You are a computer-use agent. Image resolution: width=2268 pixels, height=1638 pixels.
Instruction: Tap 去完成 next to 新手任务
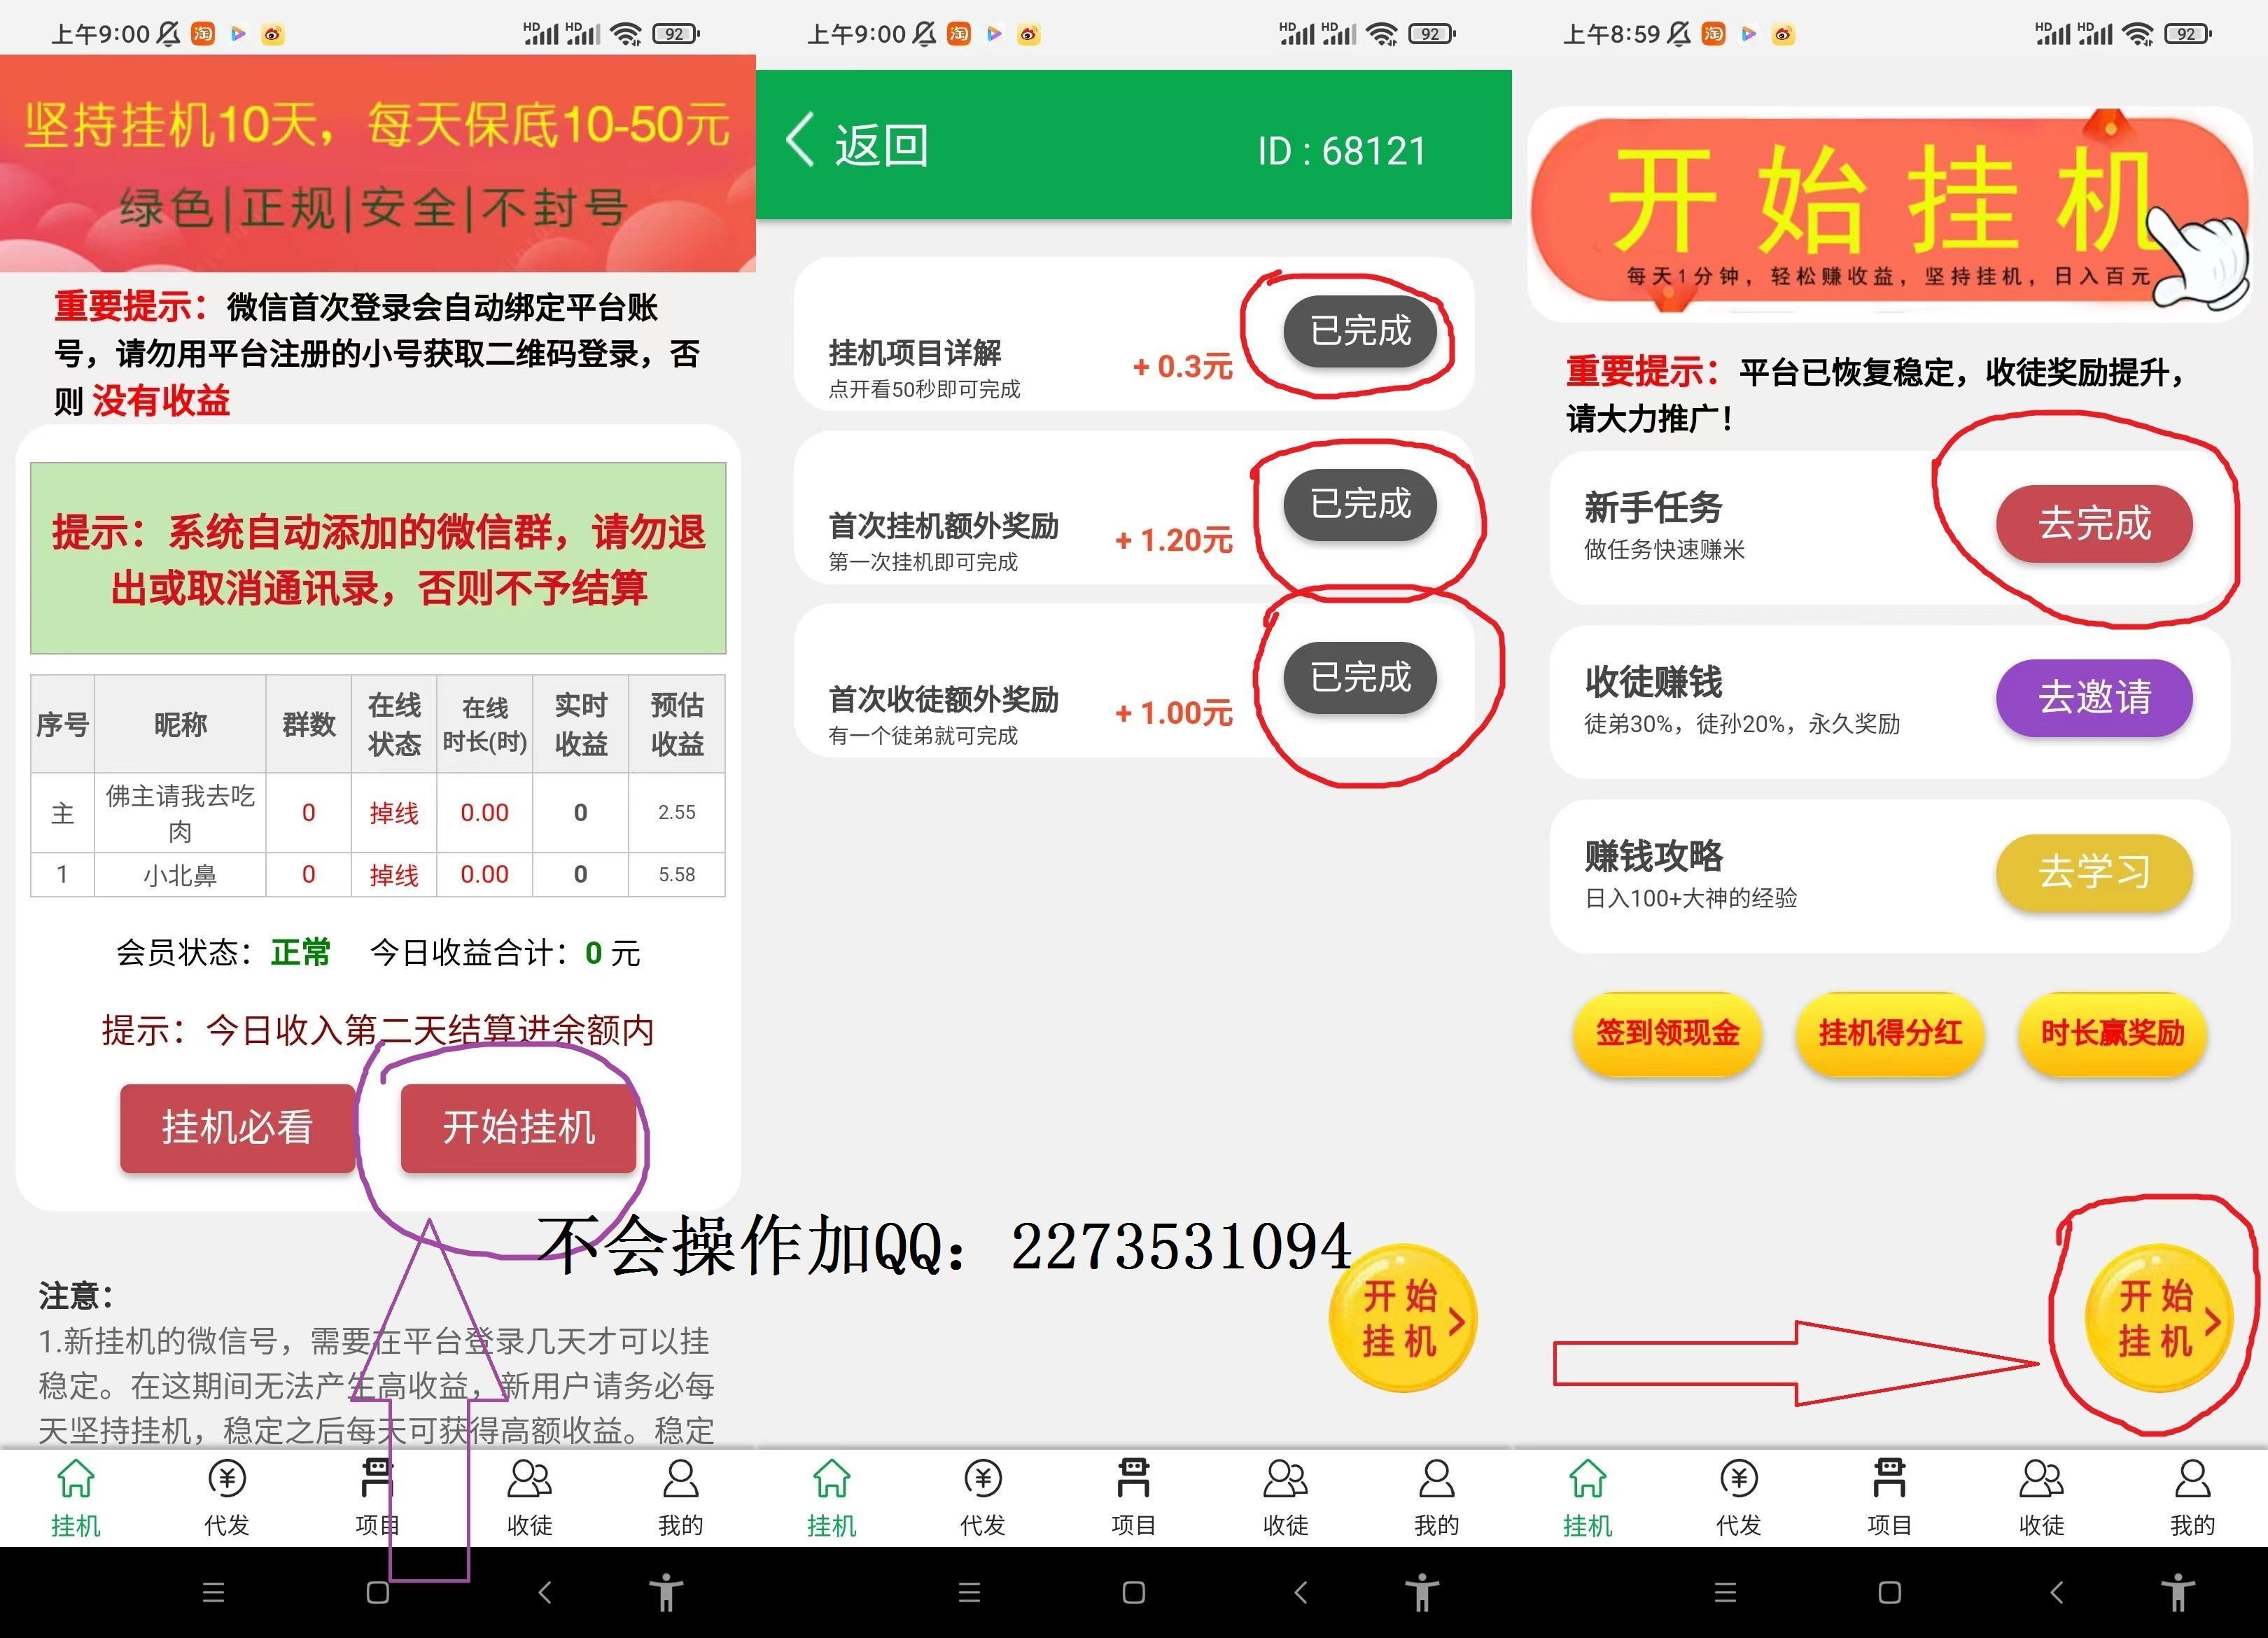(2094, 524)
